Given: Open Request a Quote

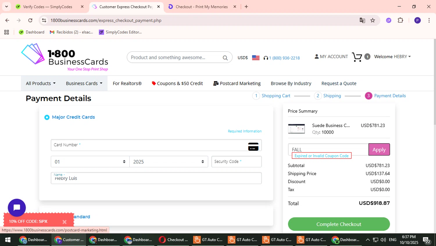Looking at the screenshot, I should pos(339,83).
